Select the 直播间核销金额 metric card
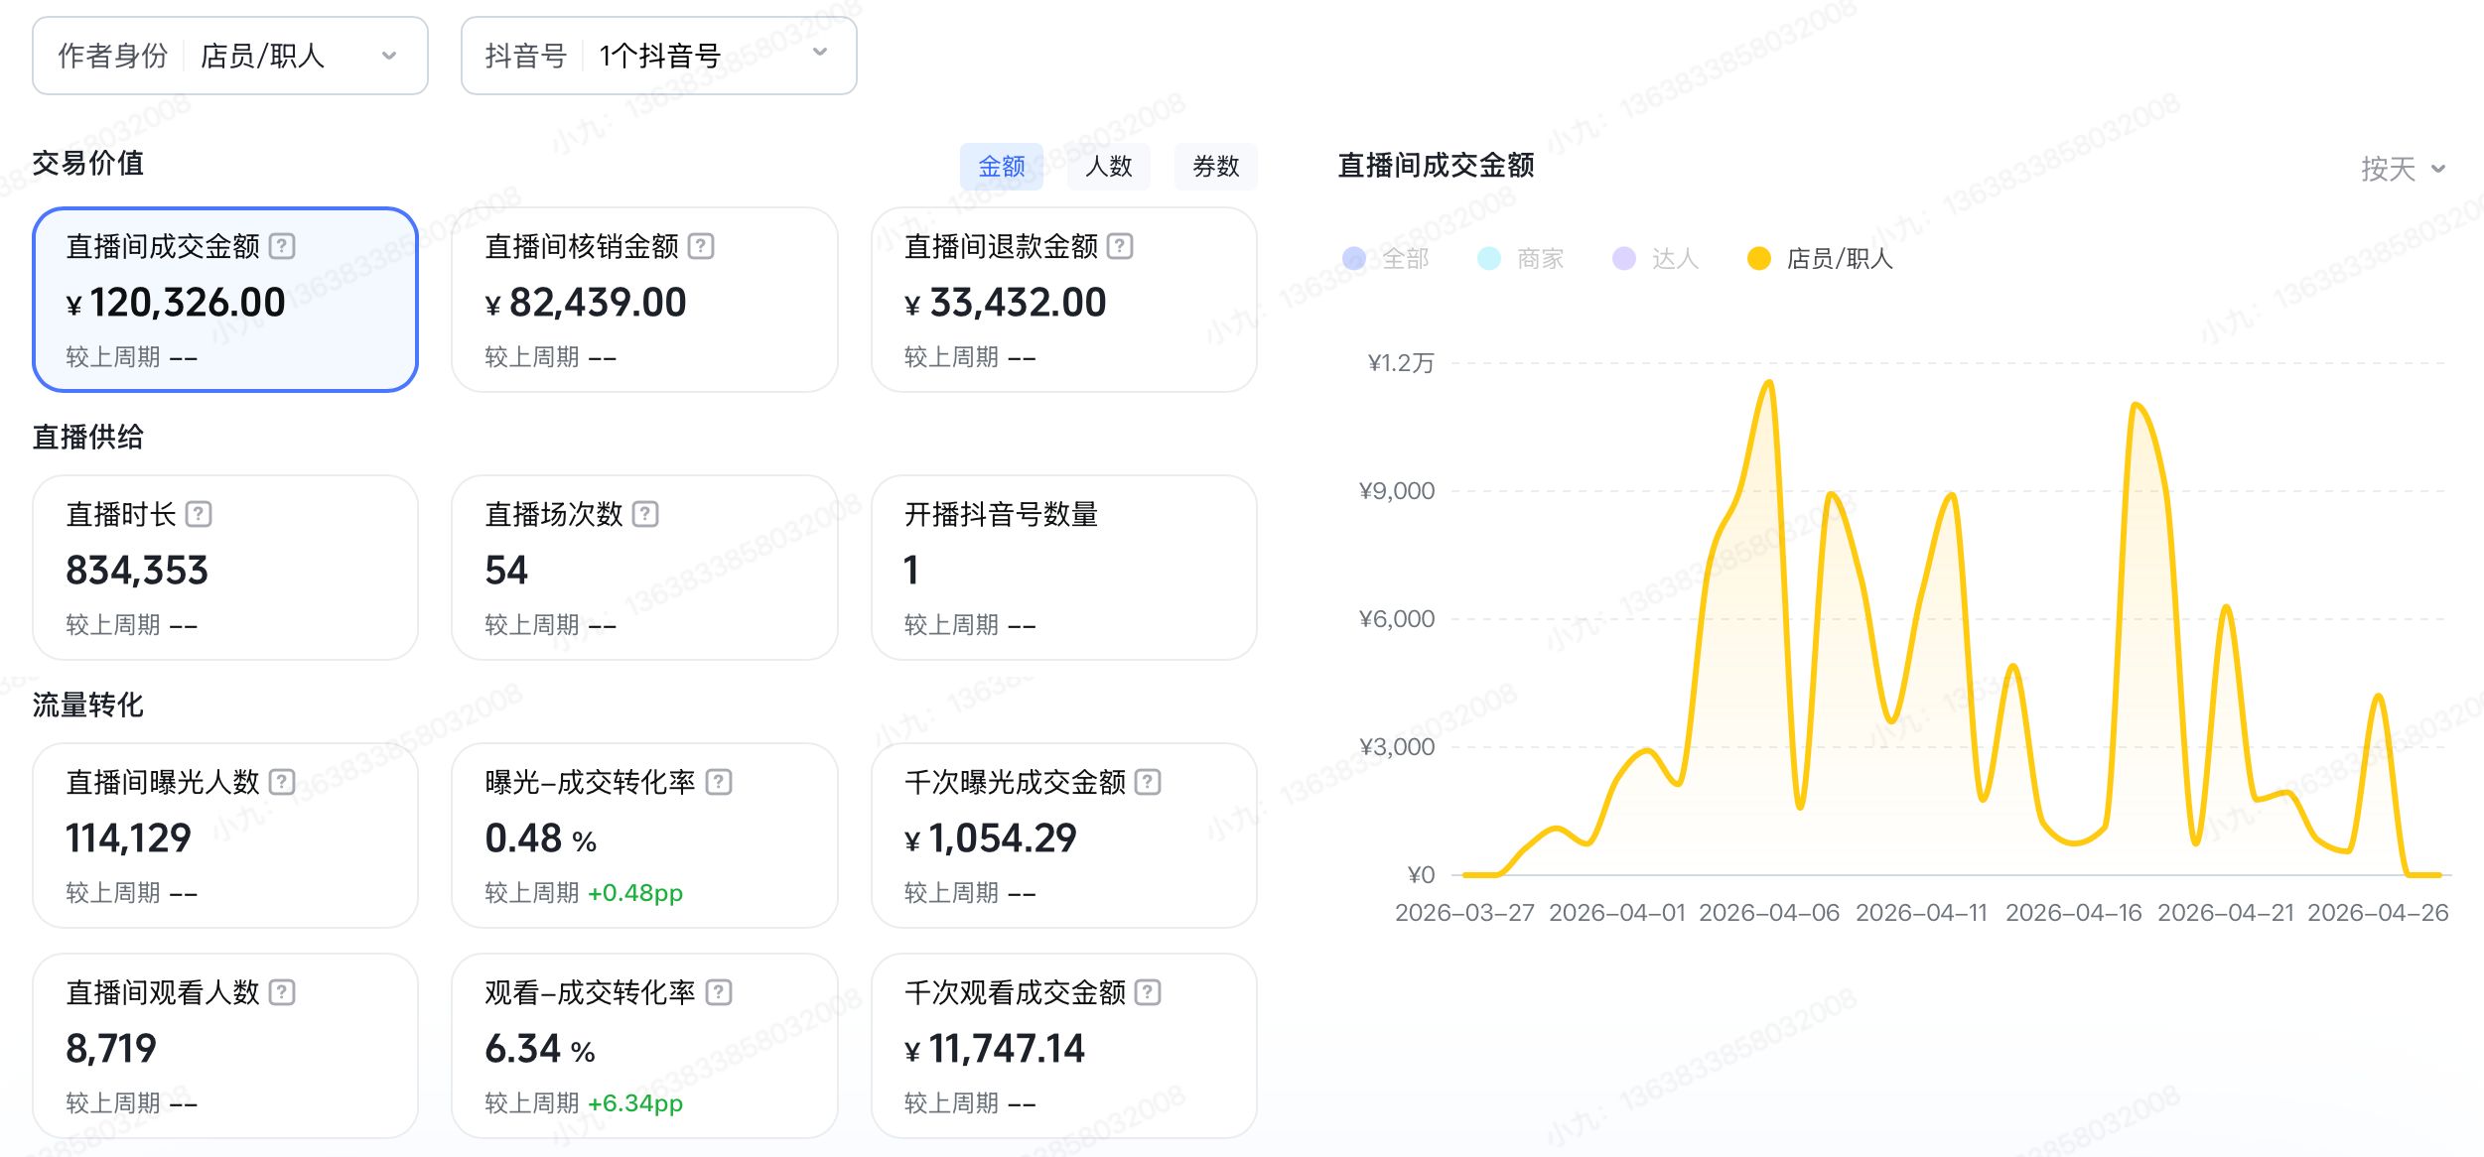2484x1157 pixels. pos(644,300)
